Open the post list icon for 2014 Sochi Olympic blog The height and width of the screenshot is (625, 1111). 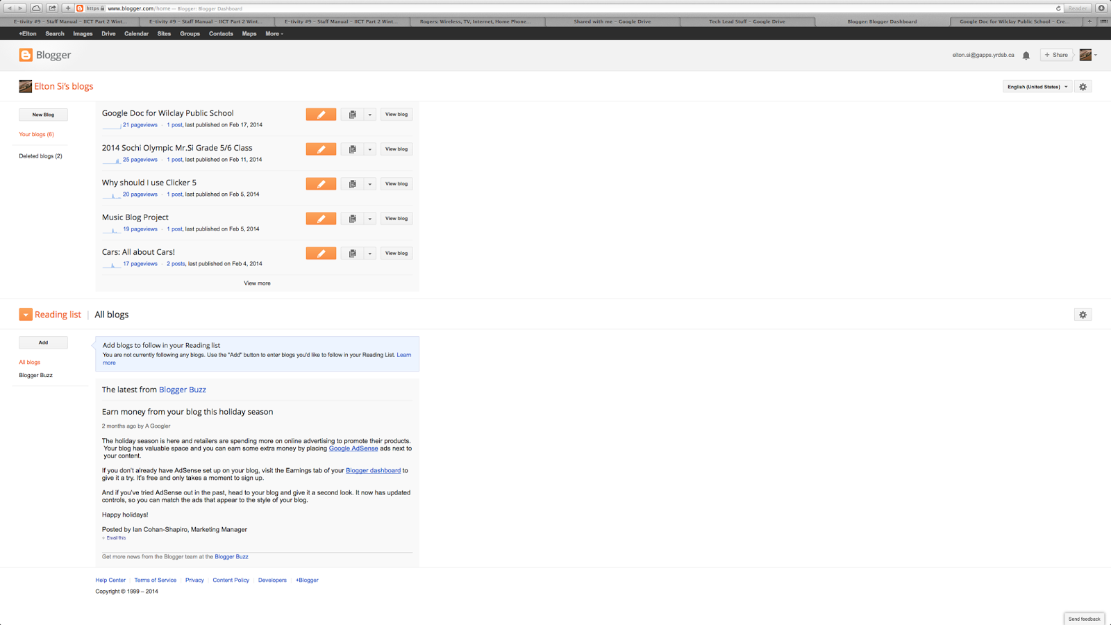click(x=352, y=149)
